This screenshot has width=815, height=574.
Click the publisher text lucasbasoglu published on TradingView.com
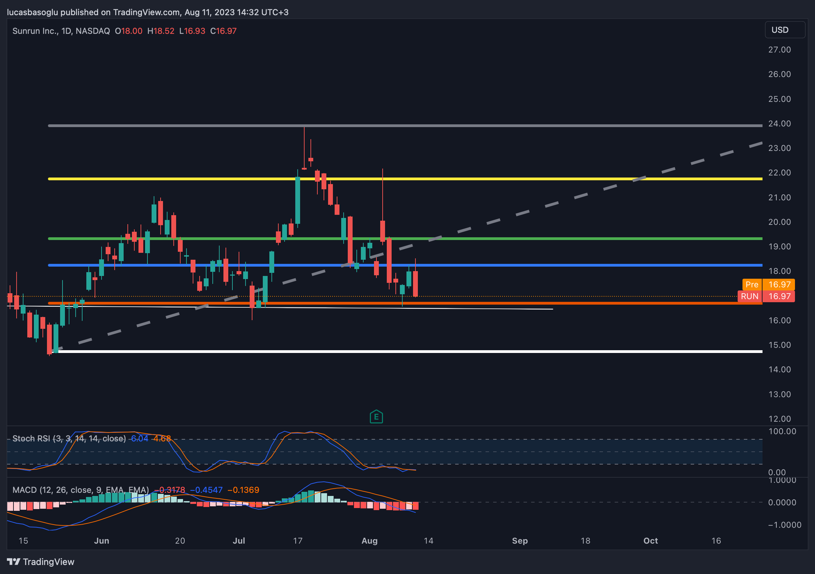coord(94,12)
